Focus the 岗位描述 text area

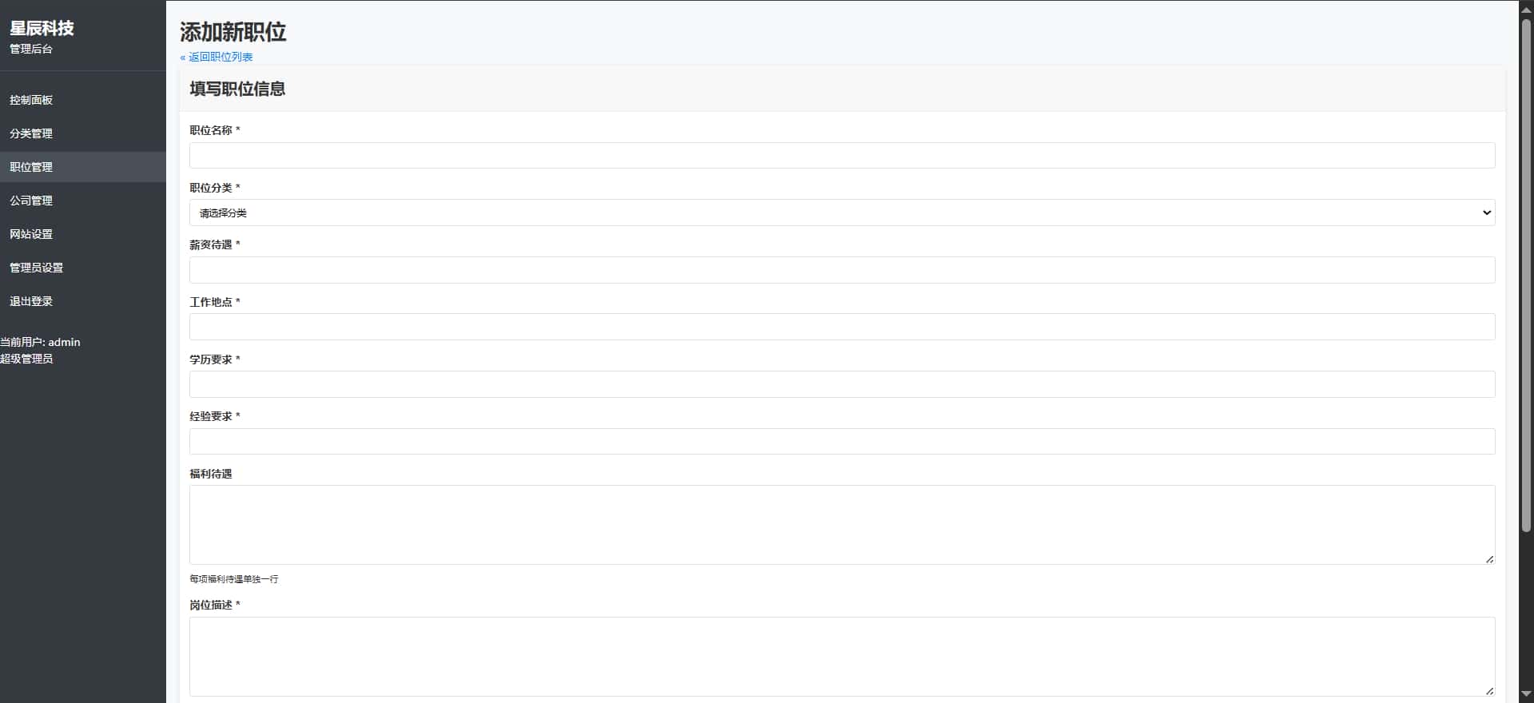coord(841,656)
